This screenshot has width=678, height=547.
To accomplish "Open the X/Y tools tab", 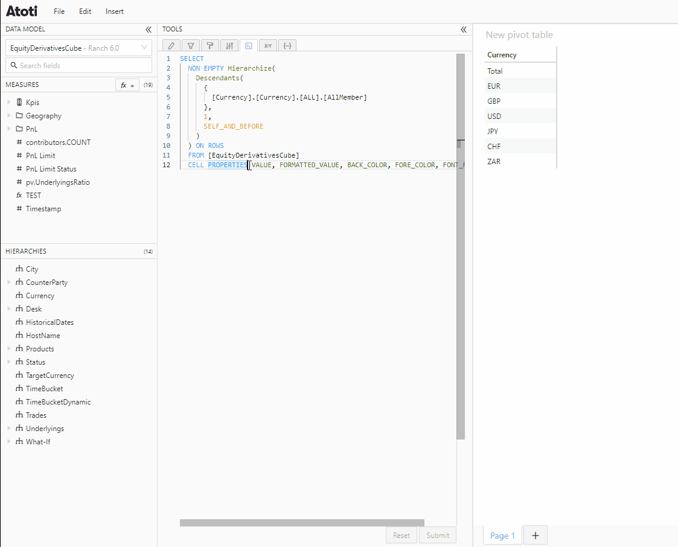I will (268, 45).
